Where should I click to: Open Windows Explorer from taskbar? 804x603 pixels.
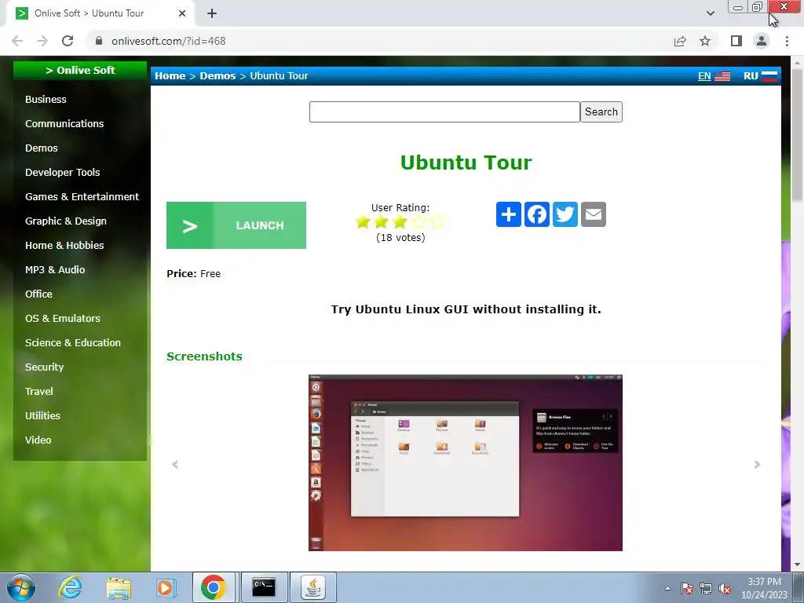coord(119,587)
